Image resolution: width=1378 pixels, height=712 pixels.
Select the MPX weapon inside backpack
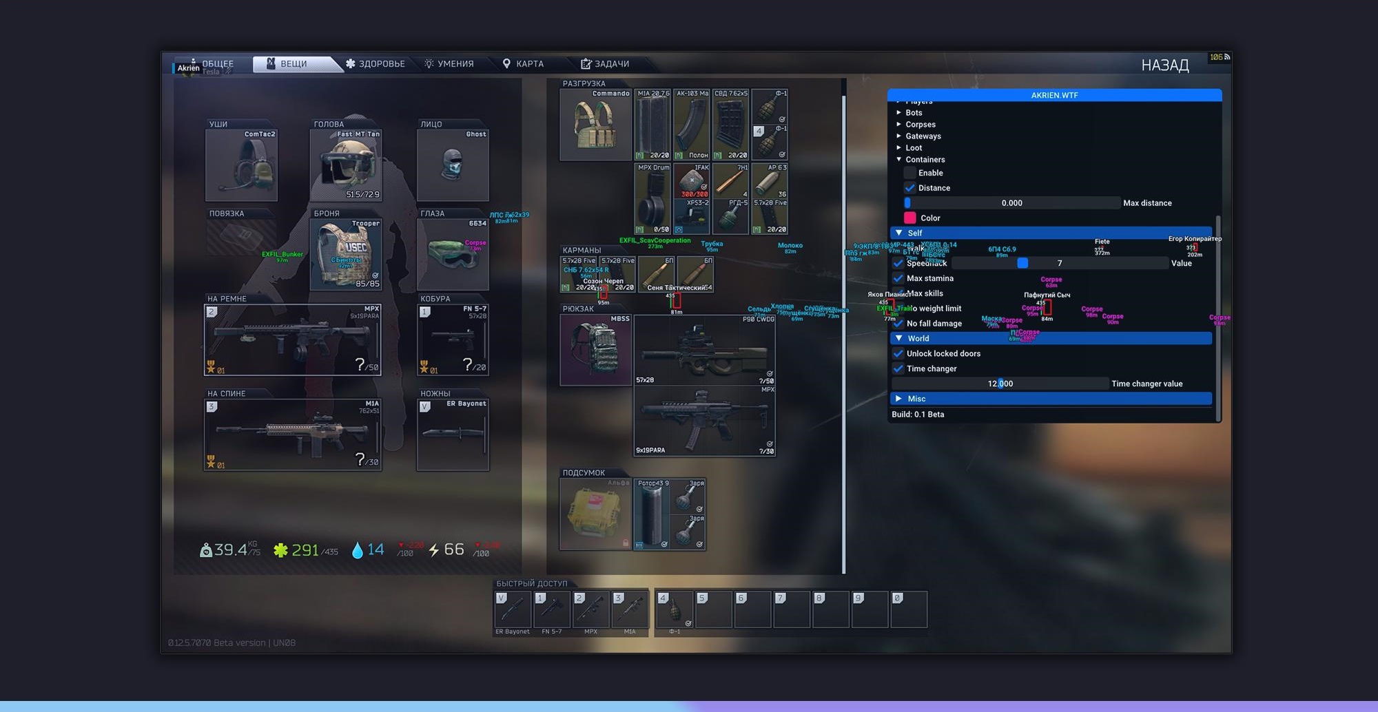(x=705, y=421)
